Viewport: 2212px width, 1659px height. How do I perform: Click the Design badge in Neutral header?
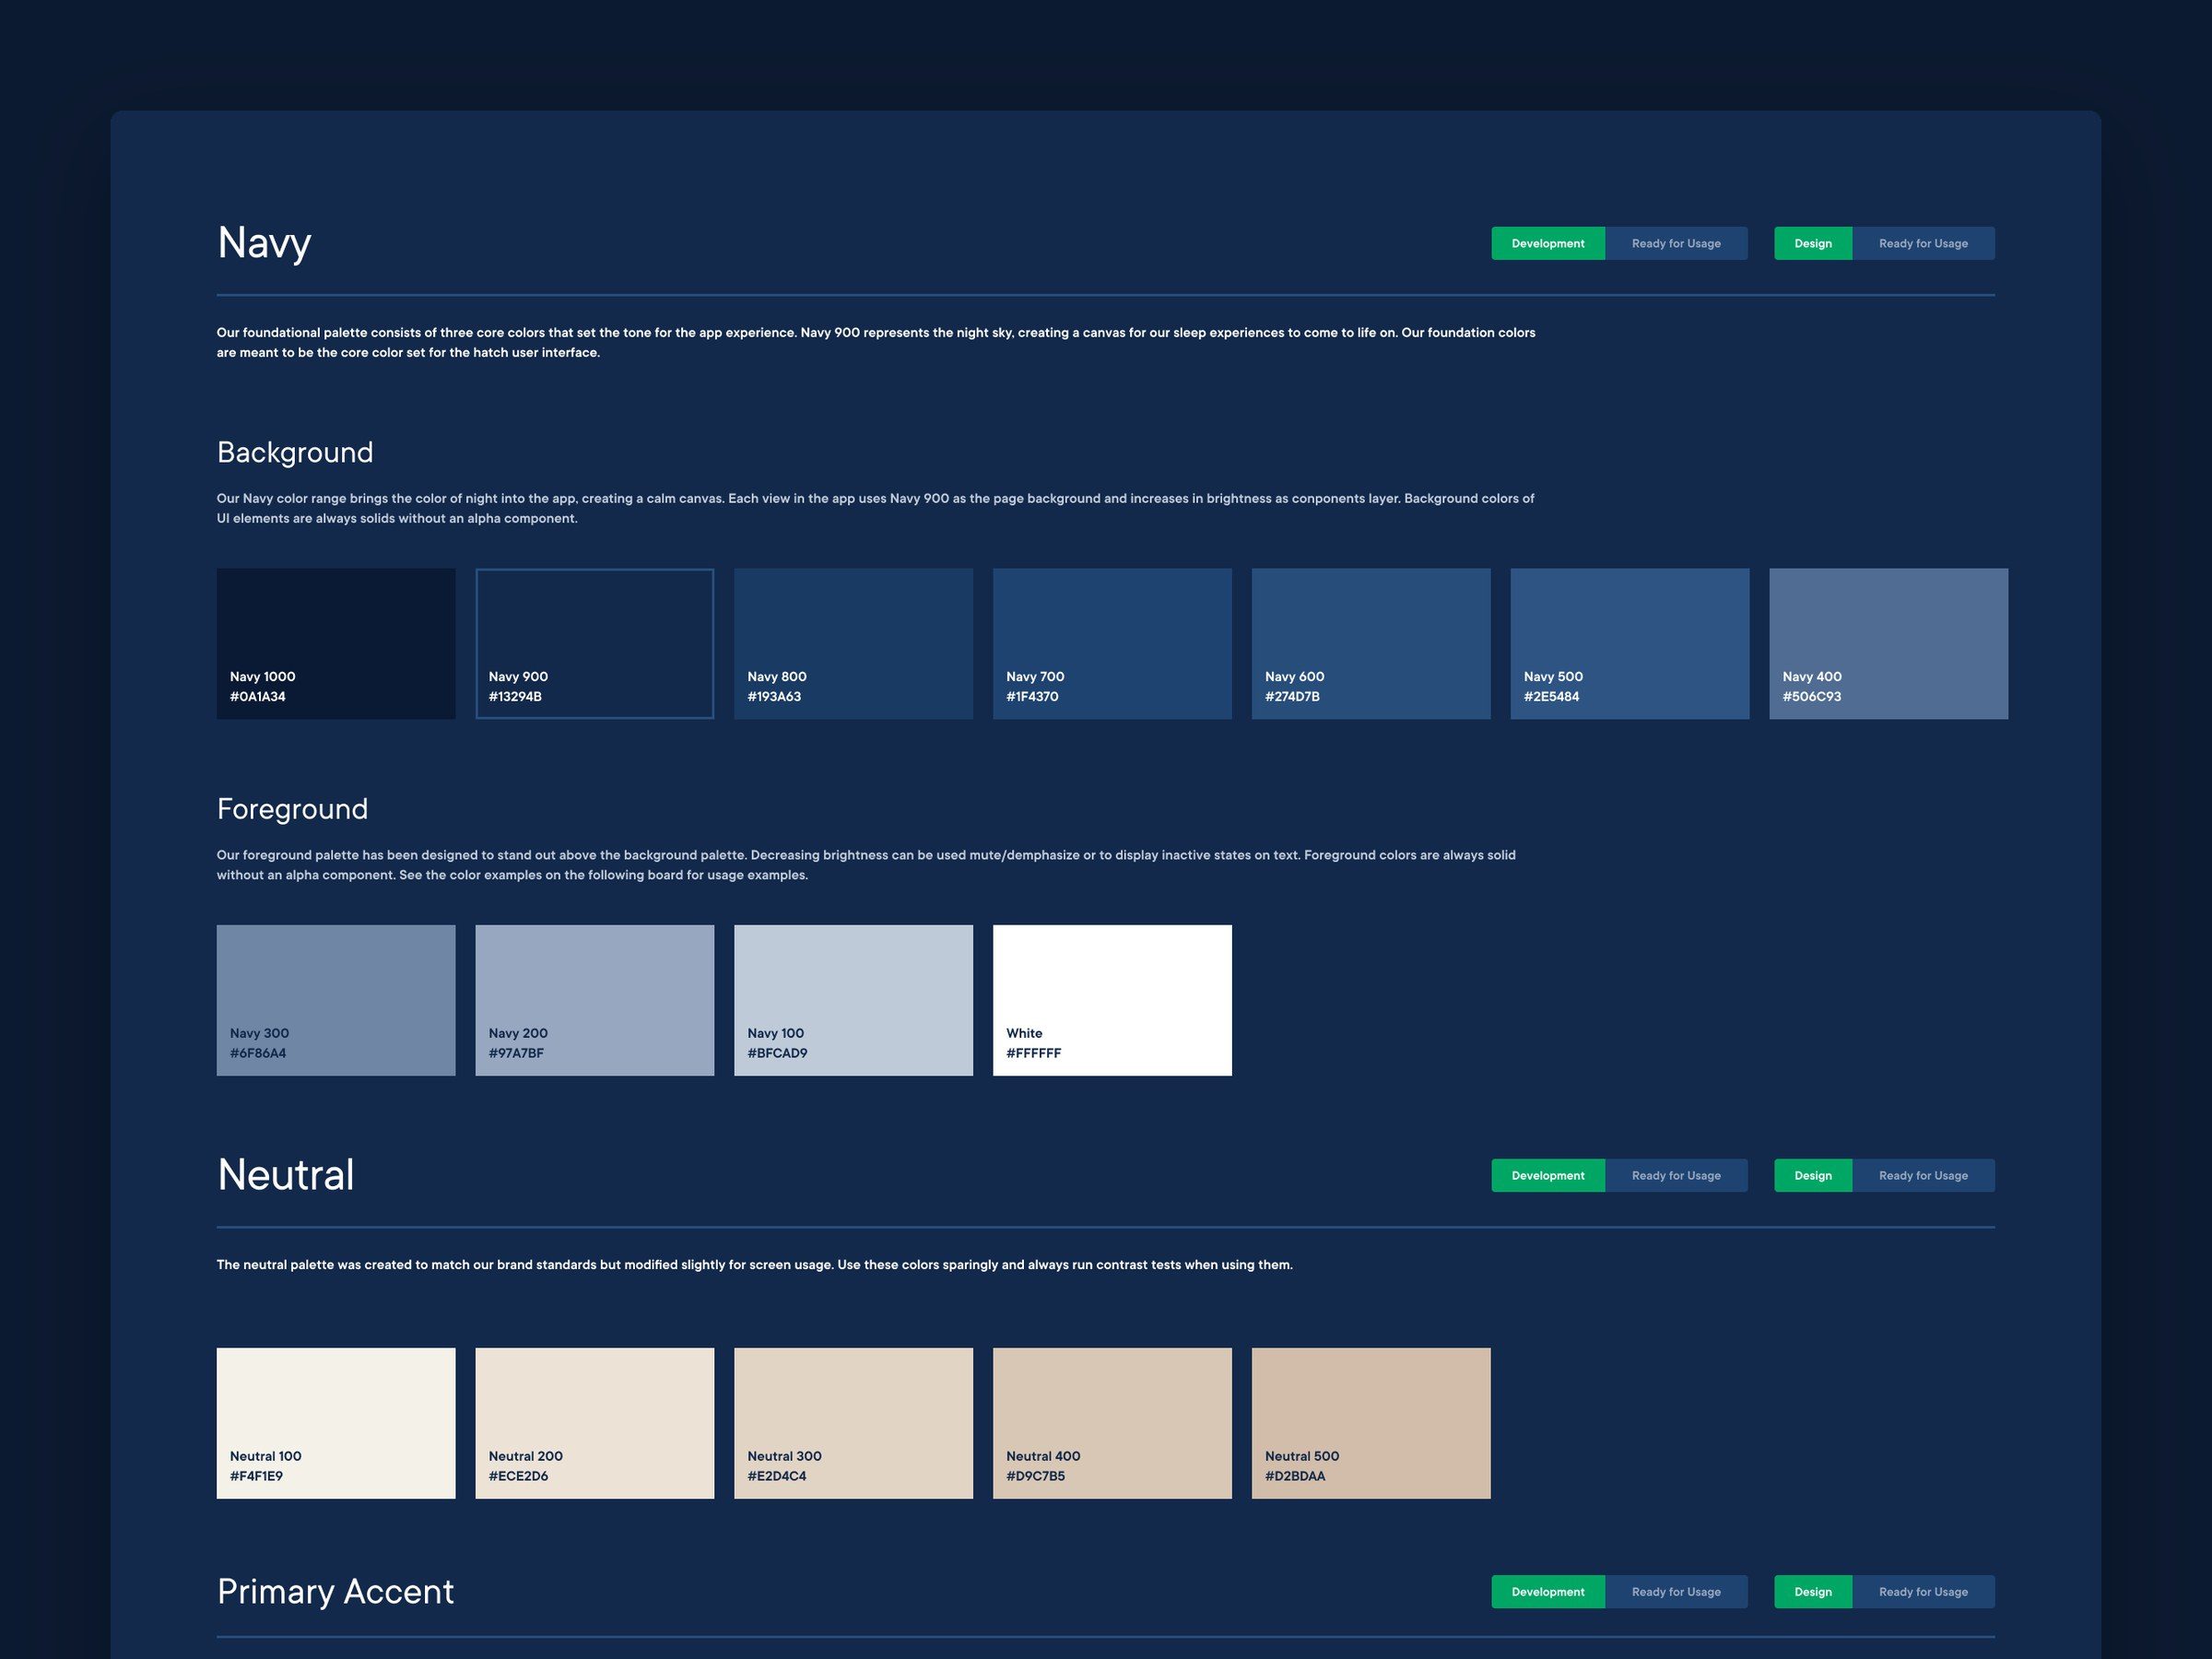[x=1813, y=1175]
